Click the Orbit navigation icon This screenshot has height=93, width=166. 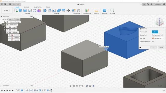point(70,86)
